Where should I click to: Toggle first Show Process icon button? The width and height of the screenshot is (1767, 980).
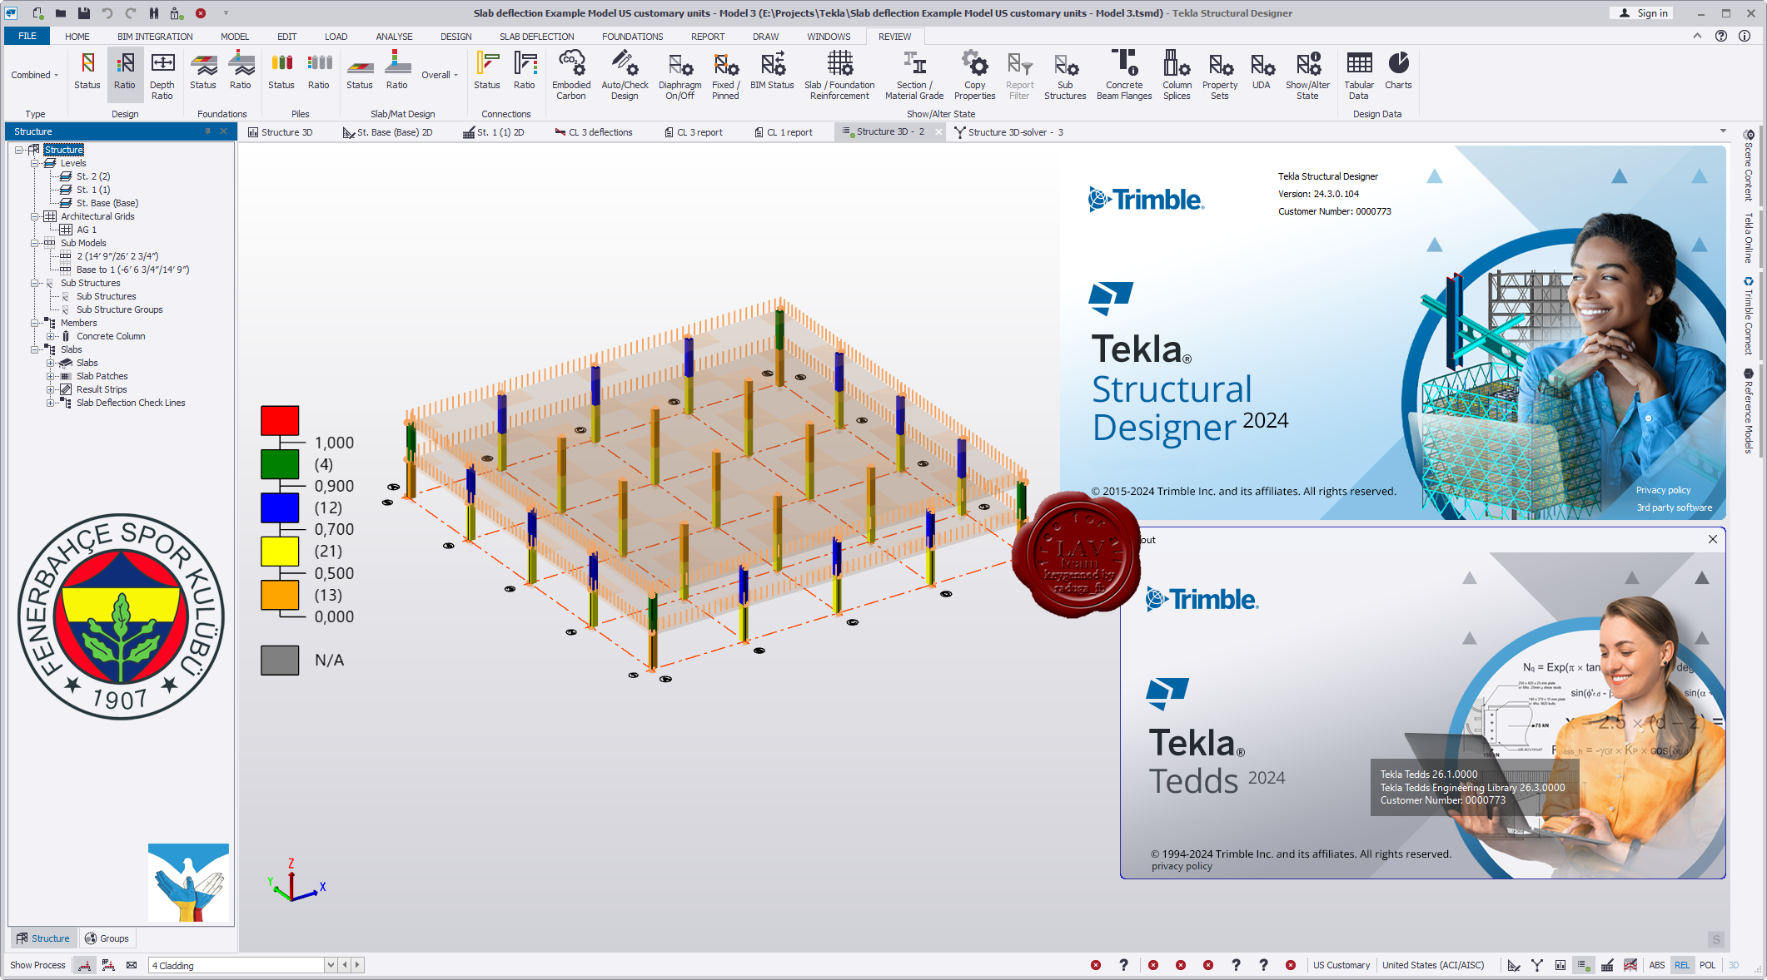[85, 965]
